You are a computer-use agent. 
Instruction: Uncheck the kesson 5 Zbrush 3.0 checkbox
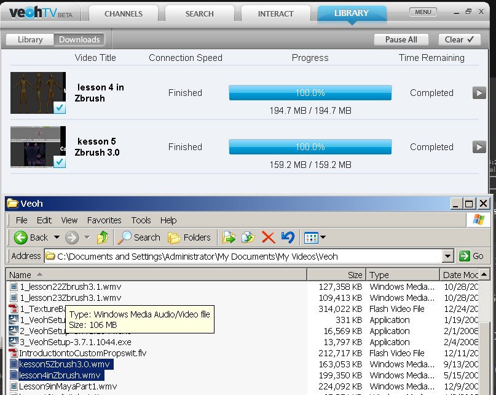[60, 162]
